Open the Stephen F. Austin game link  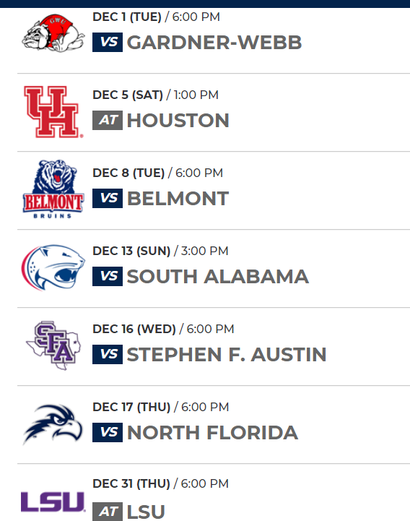(x=227, y=355)
